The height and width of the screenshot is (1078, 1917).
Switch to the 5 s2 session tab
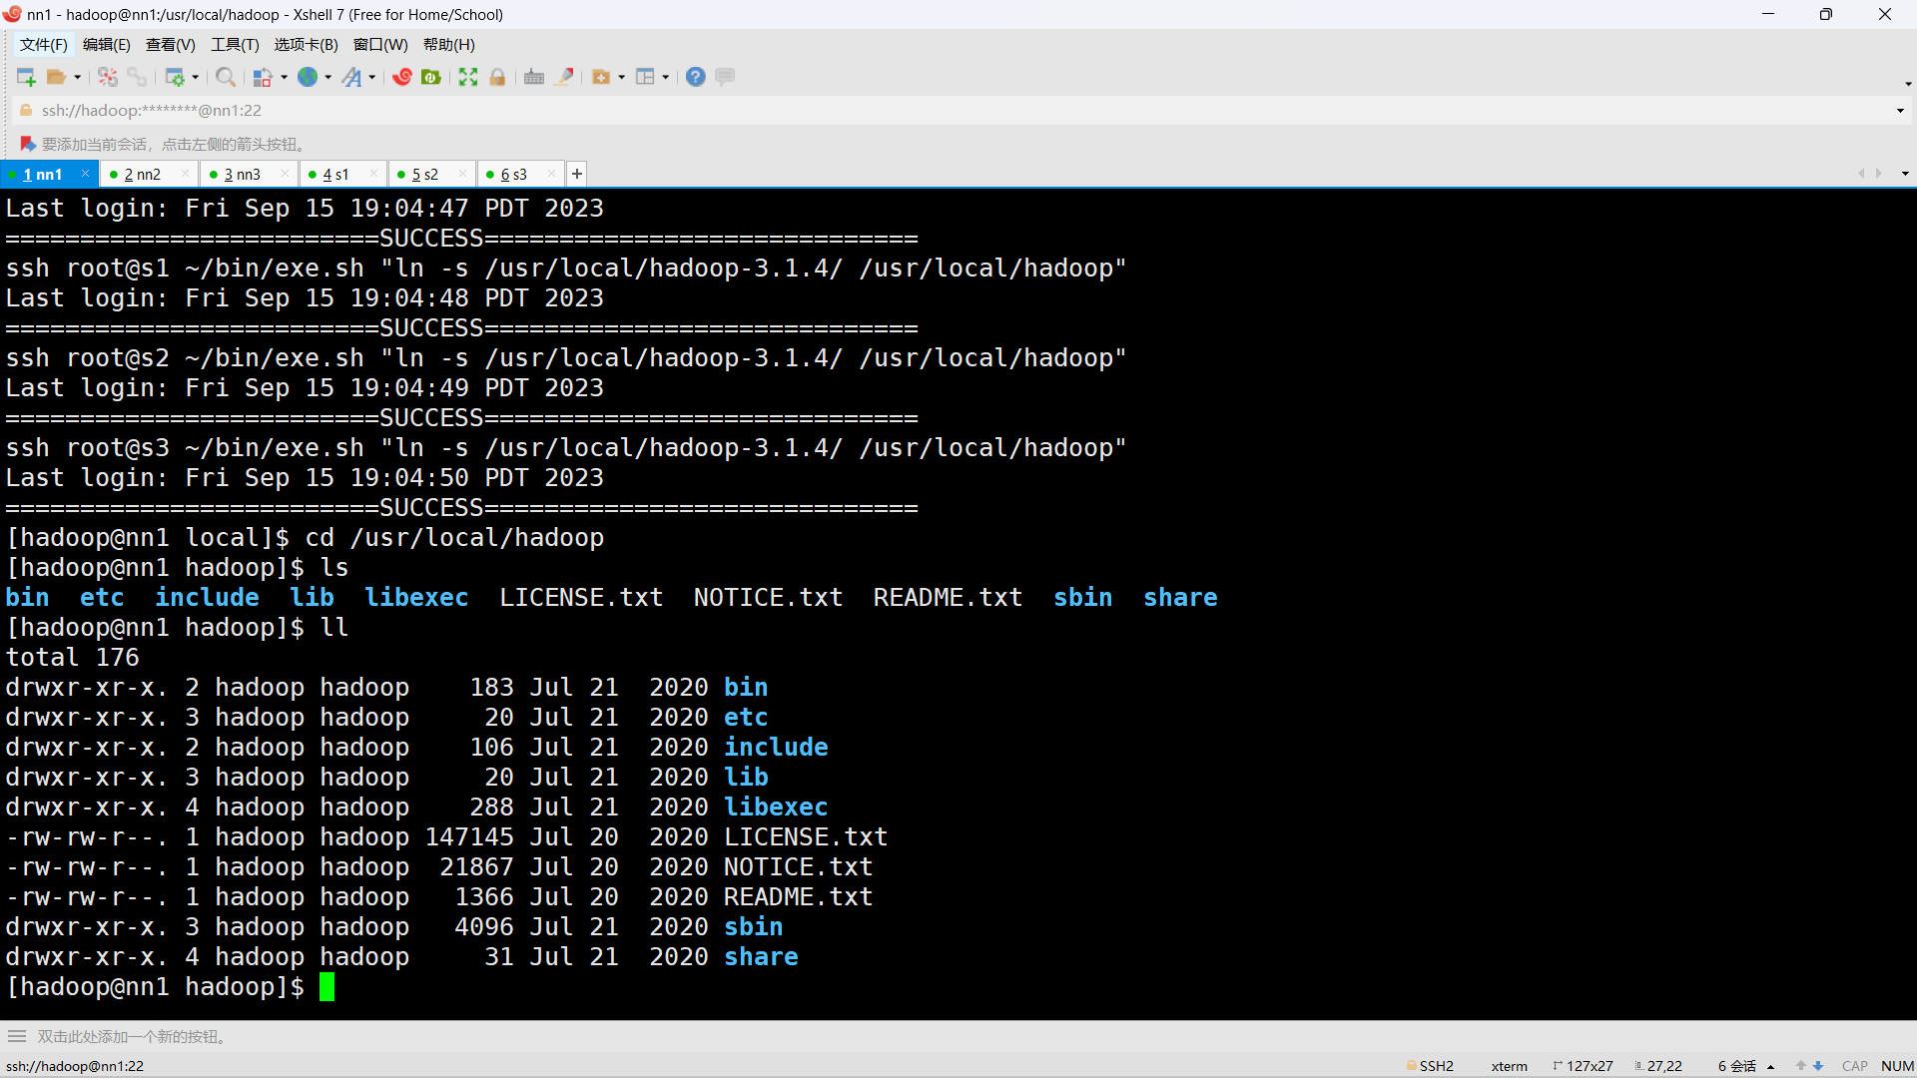425,175
